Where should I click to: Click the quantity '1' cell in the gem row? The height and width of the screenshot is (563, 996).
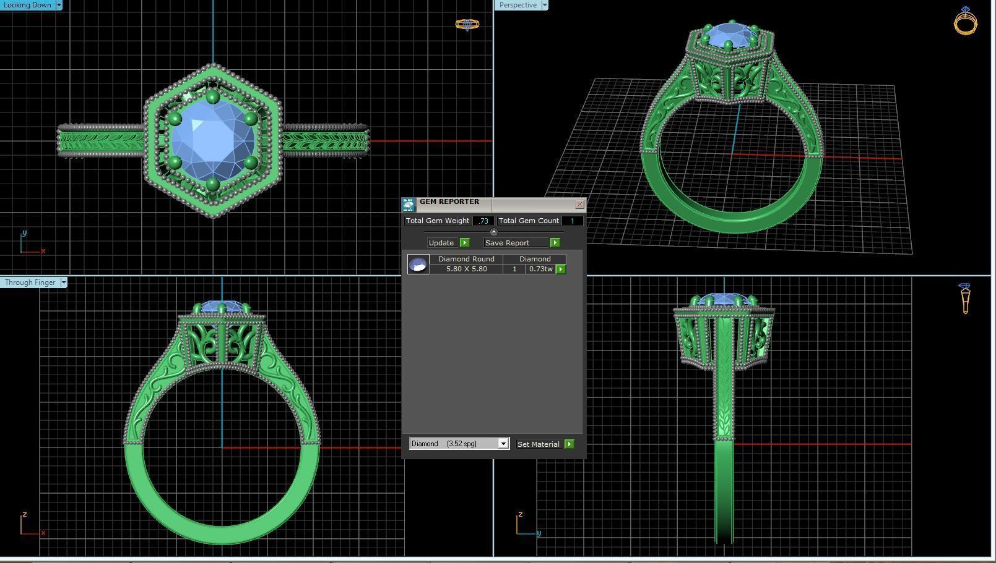click(514, 269)
